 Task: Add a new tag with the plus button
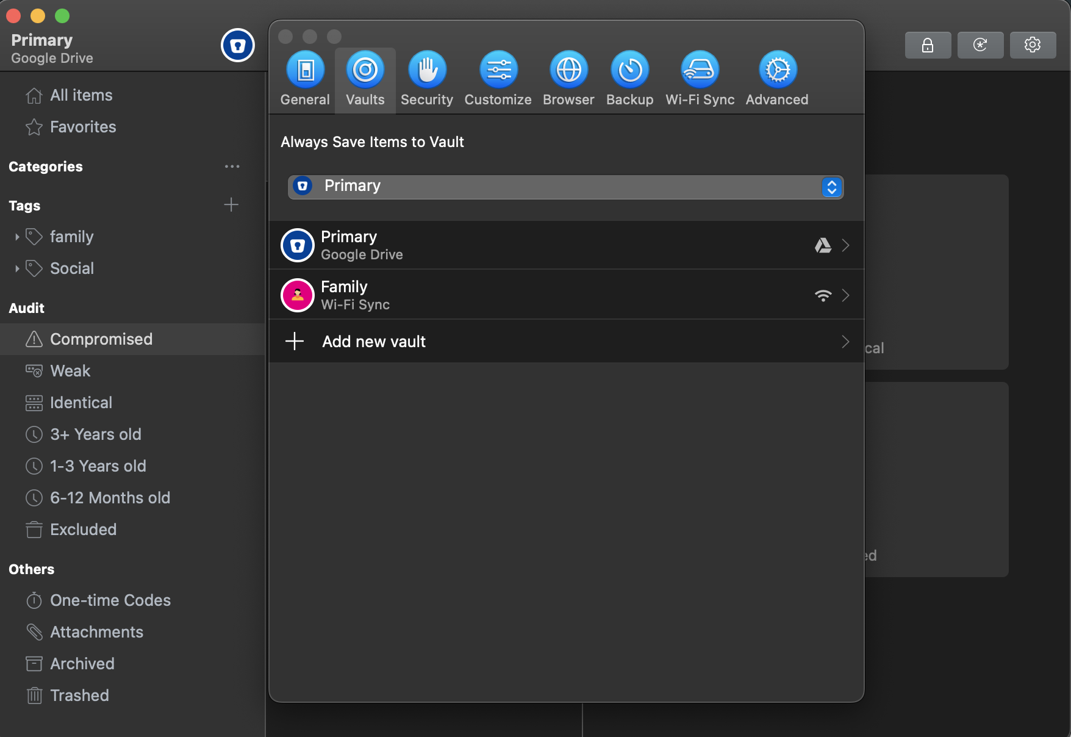pyautogui.click(x=231, y=204)
